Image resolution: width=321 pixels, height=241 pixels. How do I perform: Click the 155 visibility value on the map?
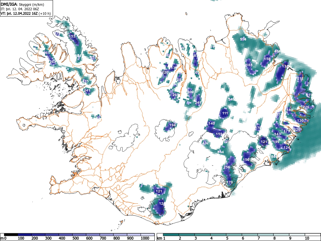(219, 134)
